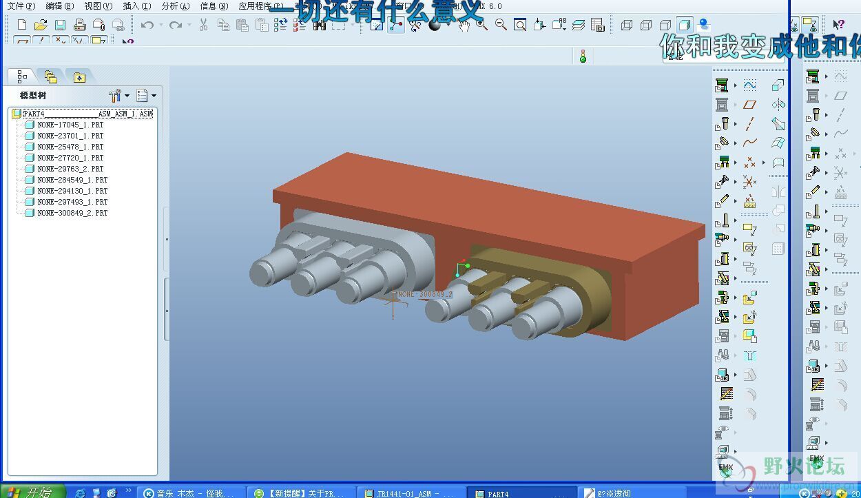The height and width of the screenshot is (498, 861).
Task: Open the Find tool binoculars icon
Action: click(319, 25)
